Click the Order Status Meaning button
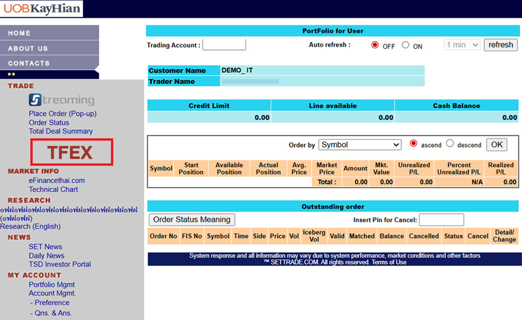 (x=192, y=220)
